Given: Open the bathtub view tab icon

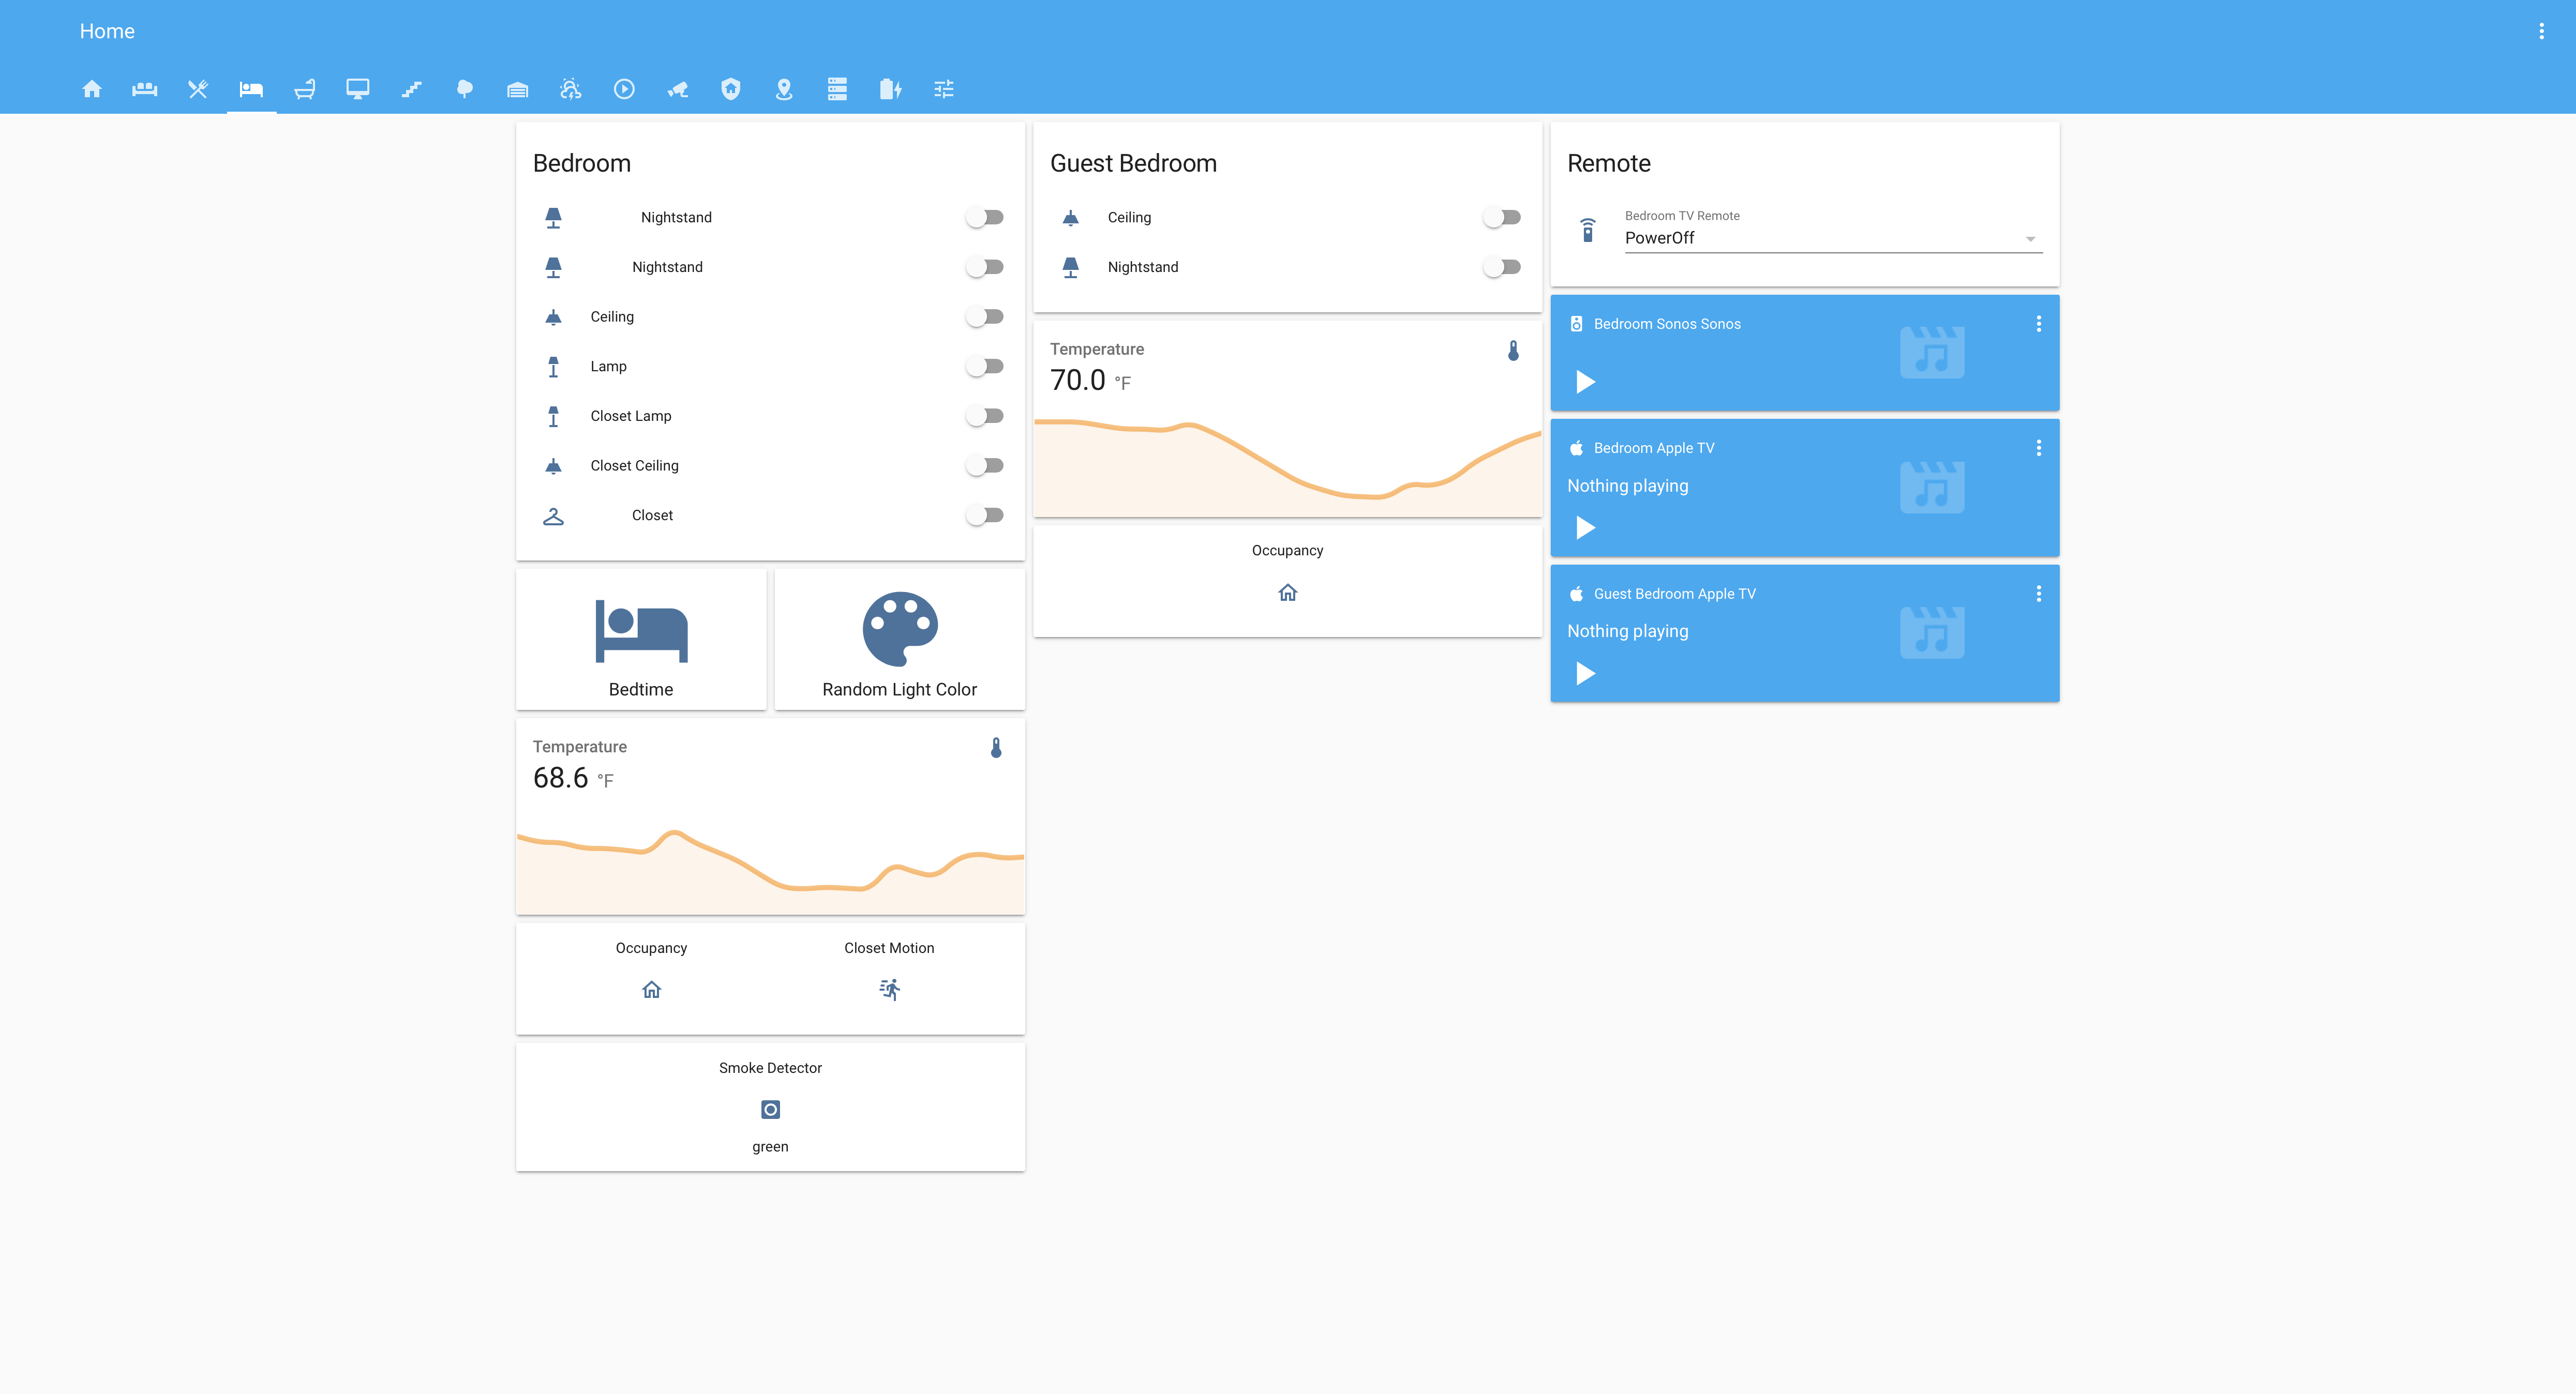Looking at the screenshot, I should pyautogui.click(x=305, y=90).
